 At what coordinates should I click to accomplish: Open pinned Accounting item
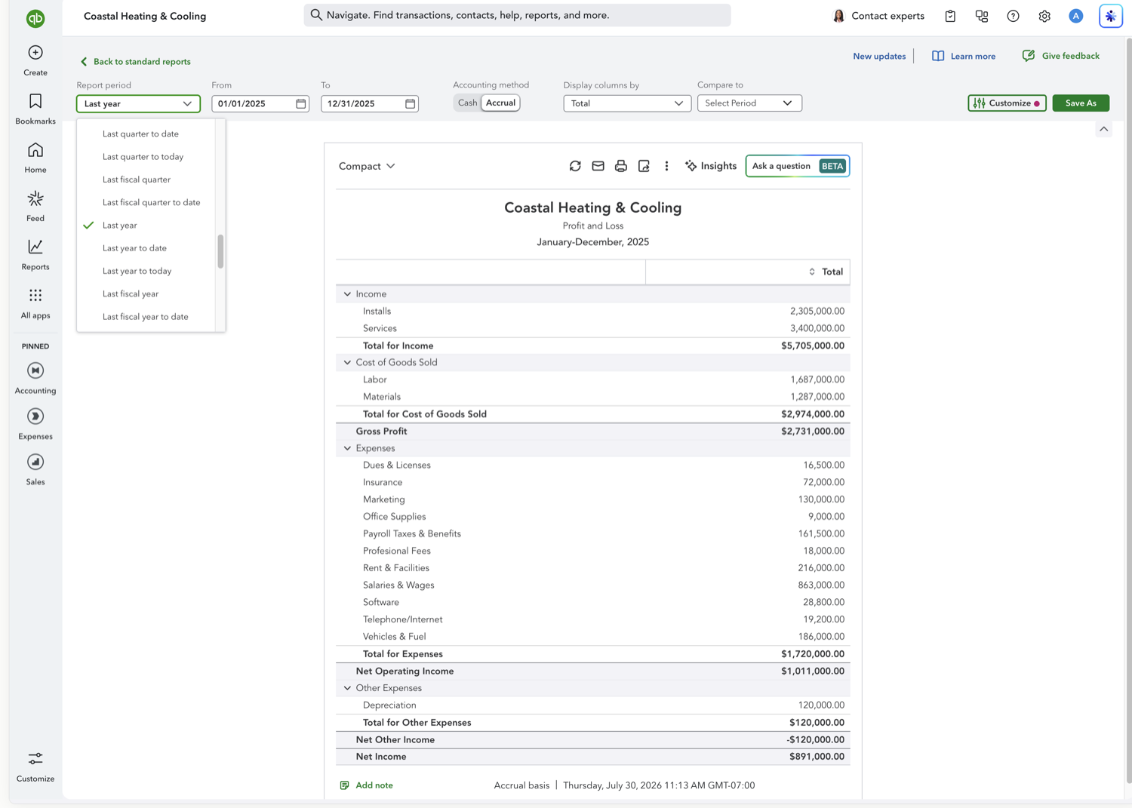tap(35, 378)
